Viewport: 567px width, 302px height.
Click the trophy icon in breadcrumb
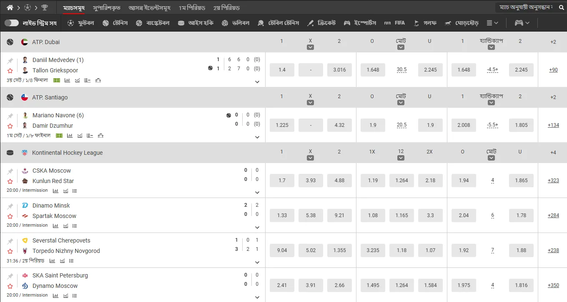(45, 7)
